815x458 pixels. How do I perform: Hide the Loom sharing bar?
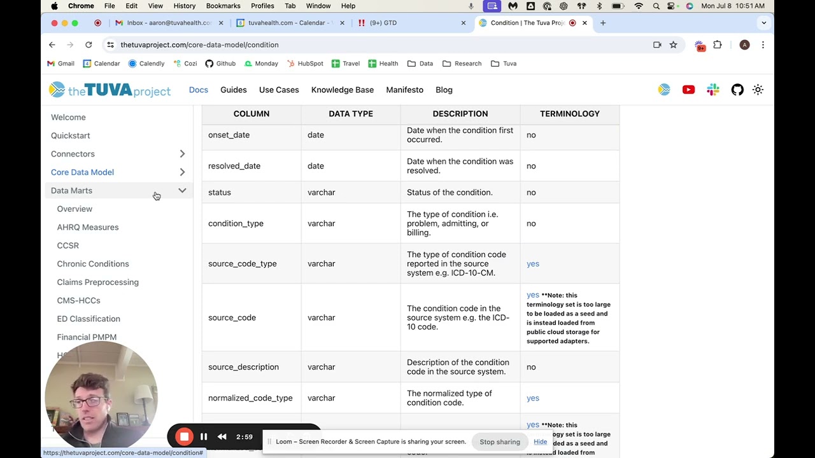coord(540,441)
